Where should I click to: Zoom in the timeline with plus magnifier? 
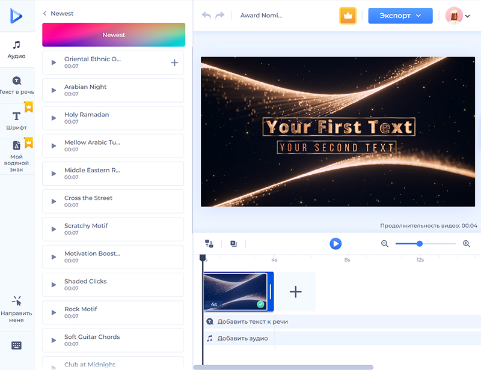467,243
